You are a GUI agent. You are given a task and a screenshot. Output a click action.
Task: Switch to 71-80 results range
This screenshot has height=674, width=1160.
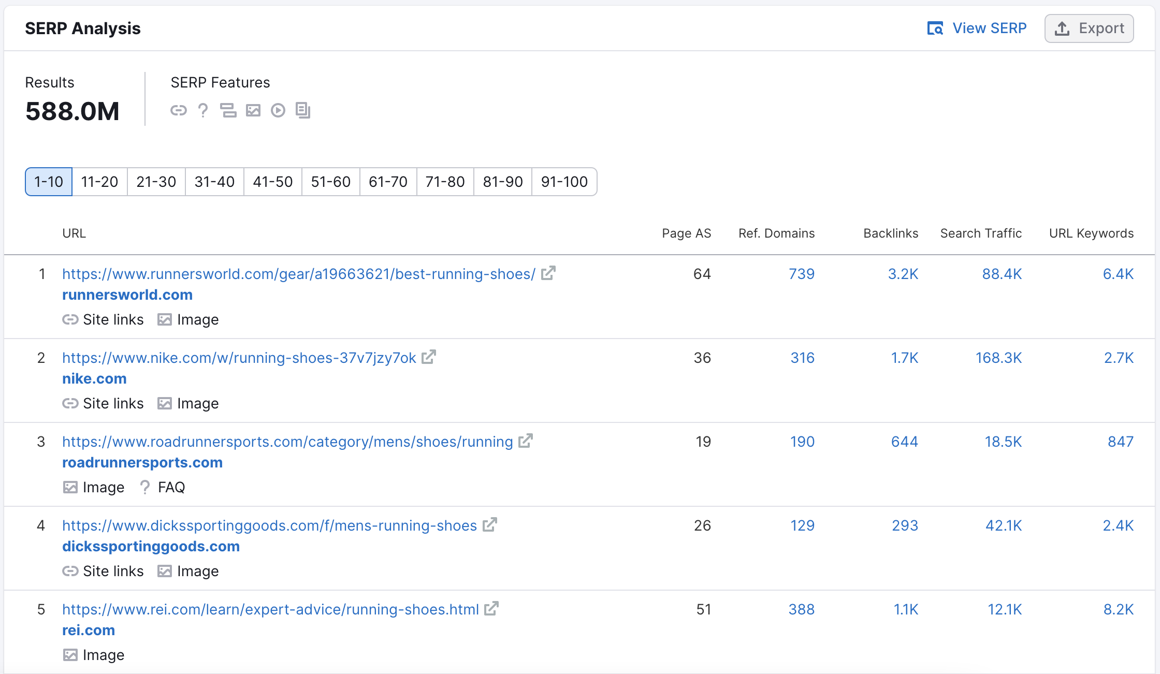(445, 182)
